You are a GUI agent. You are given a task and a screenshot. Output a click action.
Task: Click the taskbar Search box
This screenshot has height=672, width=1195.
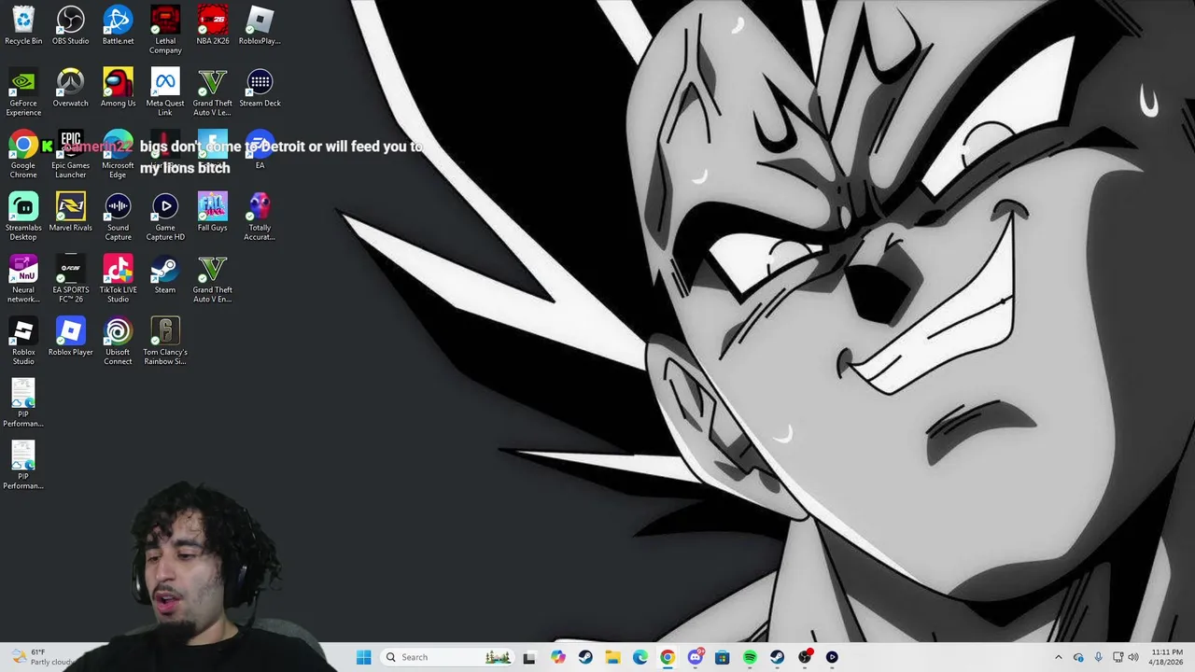pyautogui.click(x=446, y=657)
